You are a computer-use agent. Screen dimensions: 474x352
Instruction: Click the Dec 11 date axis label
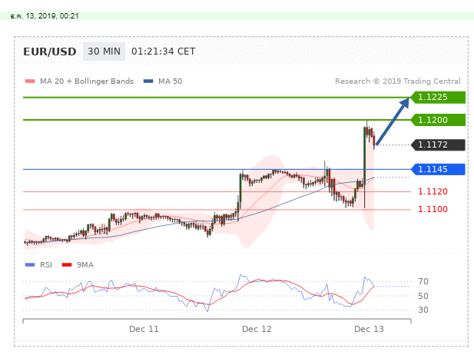pos(144,329)
